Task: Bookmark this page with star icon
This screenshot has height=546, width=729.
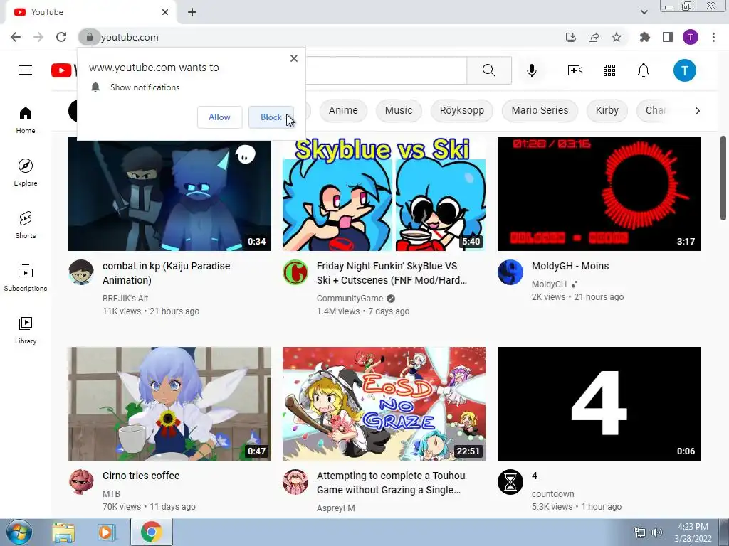Action: click(617, 37)
